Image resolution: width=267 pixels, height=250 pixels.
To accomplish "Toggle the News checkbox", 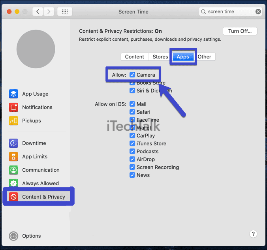I will tap(132, 175).
